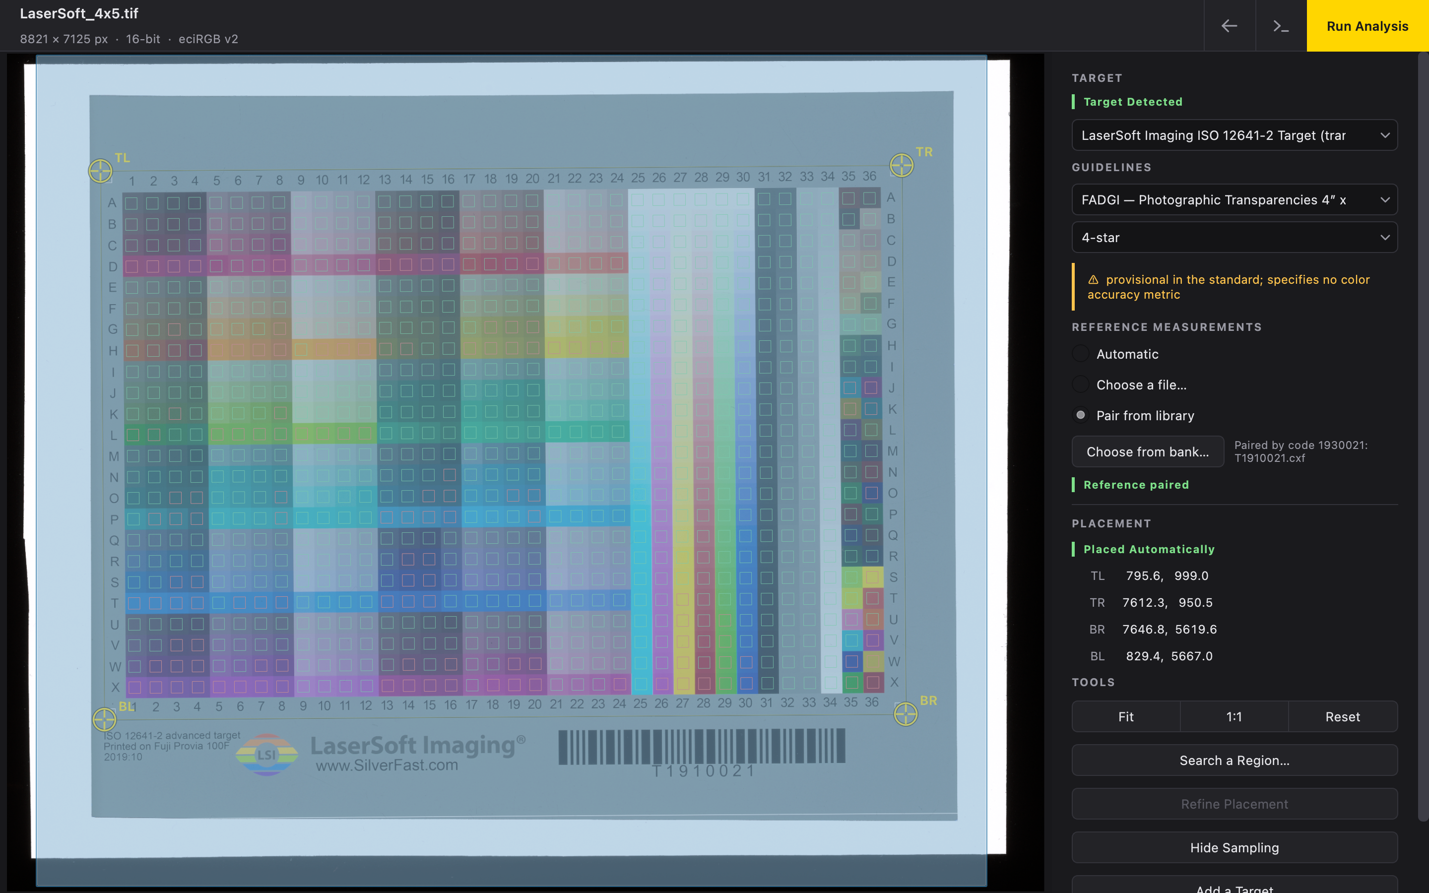Click the BL coordinate value 829.4, 5667.0

pos(1169,656)
